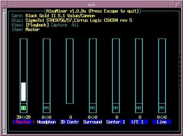Click the Headphone 0<>0 level value

[47, 117]
